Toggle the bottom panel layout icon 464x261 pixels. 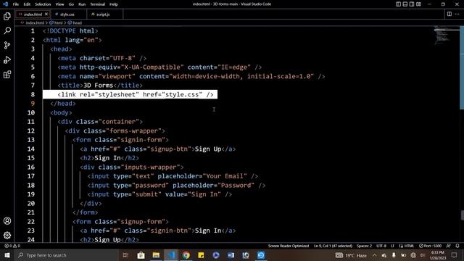pos(405,4)
